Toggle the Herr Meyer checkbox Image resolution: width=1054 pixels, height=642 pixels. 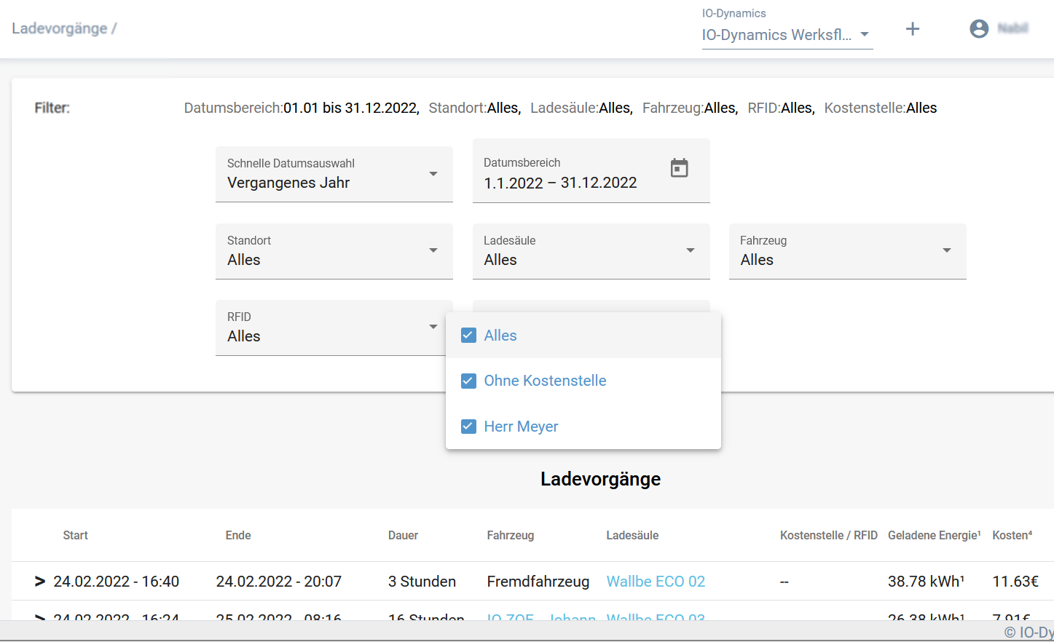click(468, 427)
